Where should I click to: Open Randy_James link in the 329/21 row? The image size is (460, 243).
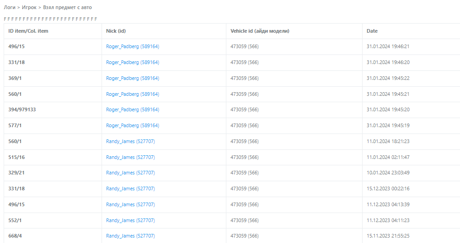pyautogui.click(x=130, y=173)
